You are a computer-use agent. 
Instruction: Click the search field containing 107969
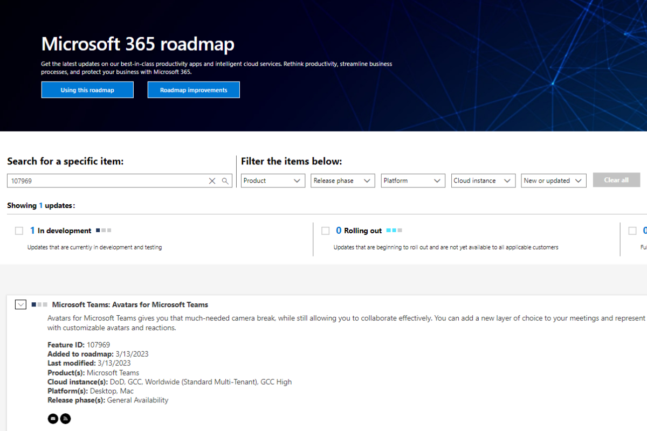click(x=108, y=181)
